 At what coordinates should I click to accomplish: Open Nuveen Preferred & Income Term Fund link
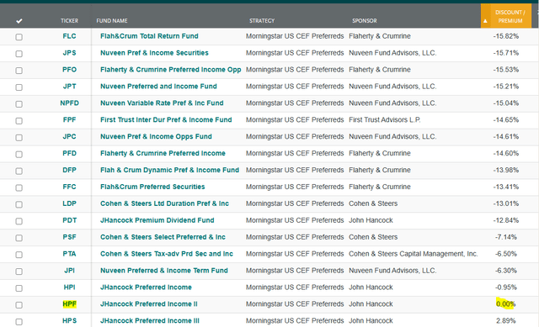(x=164, y=271)
